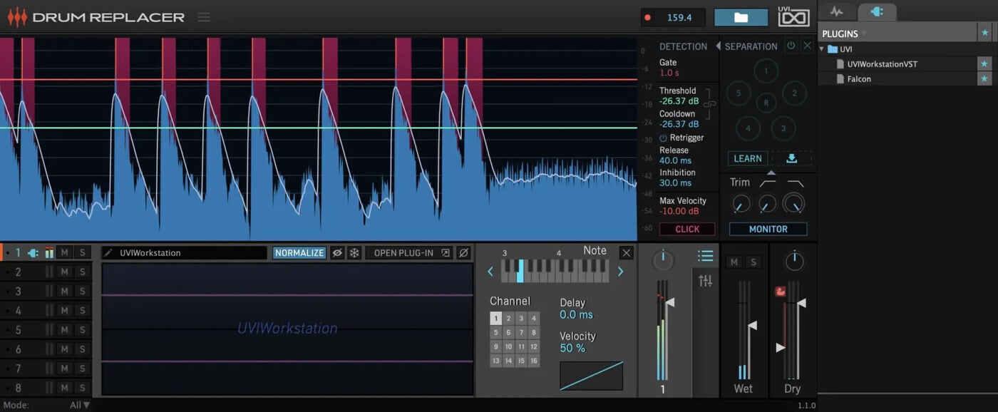Close the Note panel
The image size is (998, 412).
coord(626,252)
